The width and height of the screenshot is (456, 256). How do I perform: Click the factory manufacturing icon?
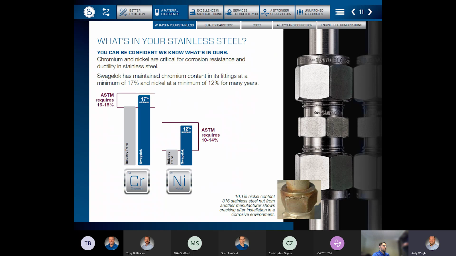coord(193,12)
